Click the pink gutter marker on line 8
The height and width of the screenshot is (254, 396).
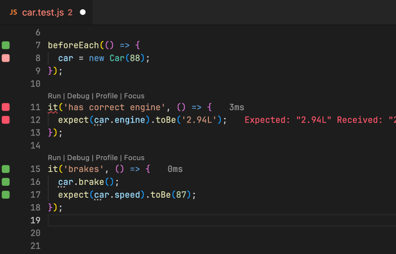pos(5,58)
